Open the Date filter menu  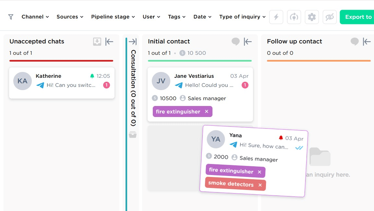point(202,17)
